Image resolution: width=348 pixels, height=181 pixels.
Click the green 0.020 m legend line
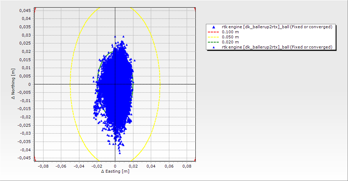coord(214,42)
